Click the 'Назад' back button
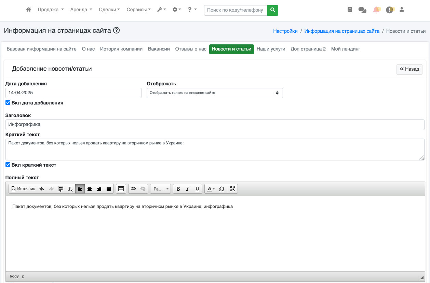This screenshot has width=430, height=283. coord(409,69)
